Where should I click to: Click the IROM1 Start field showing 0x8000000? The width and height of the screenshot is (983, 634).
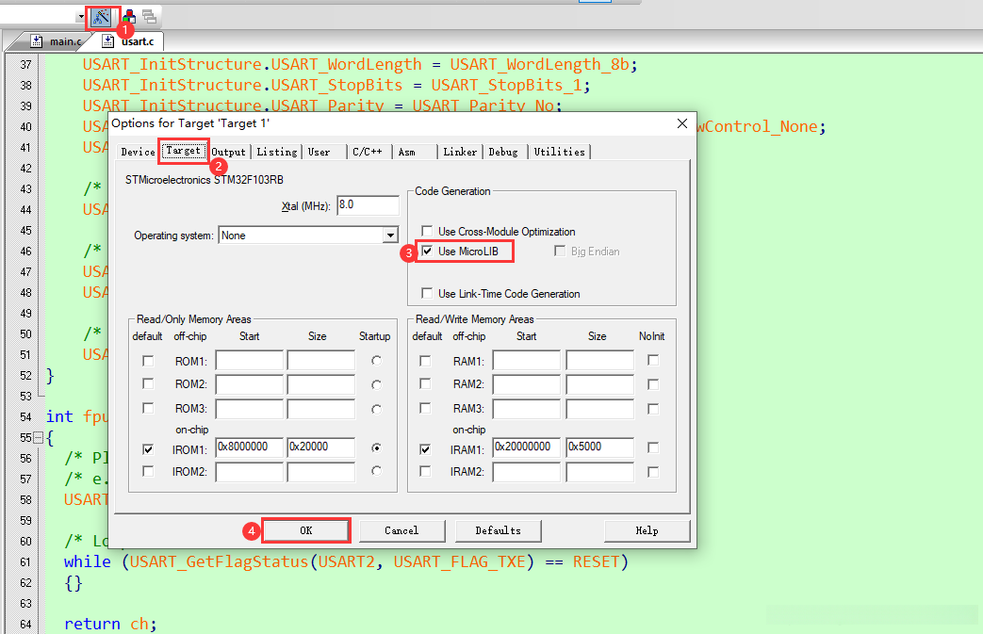(250, 447)
